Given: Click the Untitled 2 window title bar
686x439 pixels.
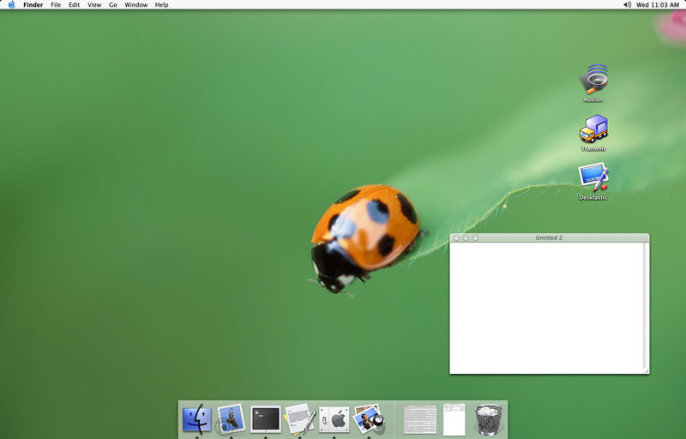Looking at the screenshot, I should coord(549,238).
